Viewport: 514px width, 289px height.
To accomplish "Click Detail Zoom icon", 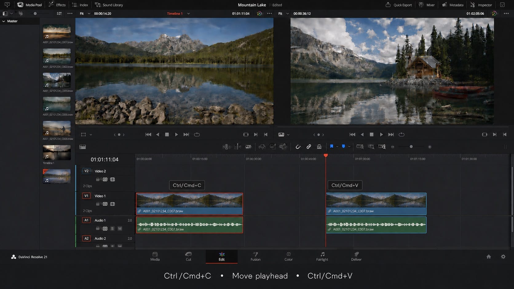I will click(371, 147).
